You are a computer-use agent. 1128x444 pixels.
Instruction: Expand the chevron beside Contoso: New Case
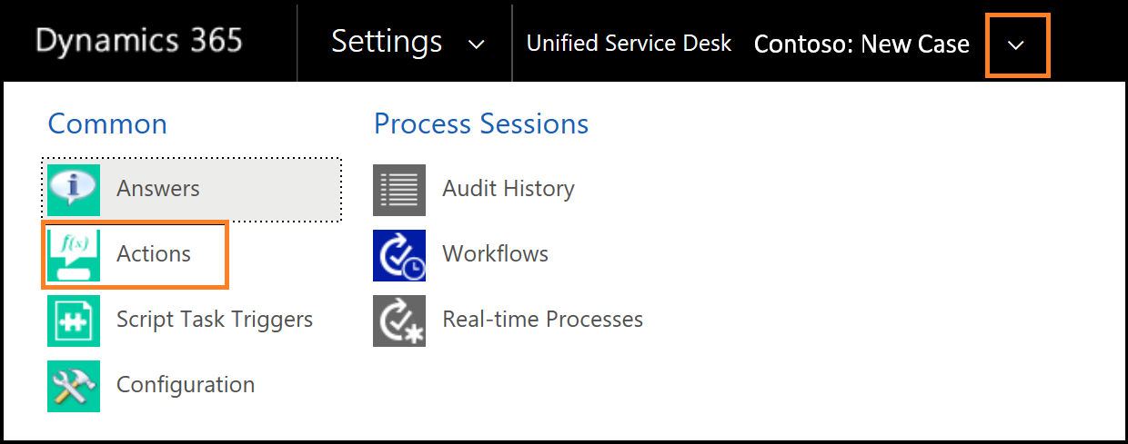[1018, 44]
